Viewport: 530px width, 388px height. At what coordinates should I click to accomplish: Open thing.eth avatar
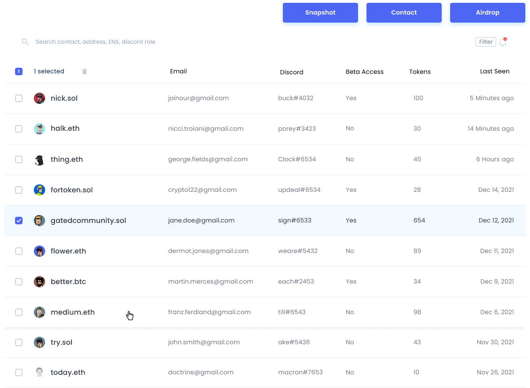tap(39, 159)
